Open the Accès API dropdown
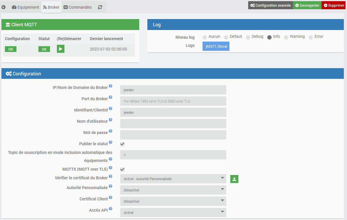Viewport: 347px width, 220px height. (x=173, y=212)
